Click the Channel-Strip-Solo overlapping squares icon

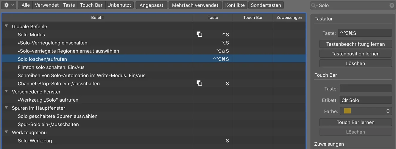(199, 83)
